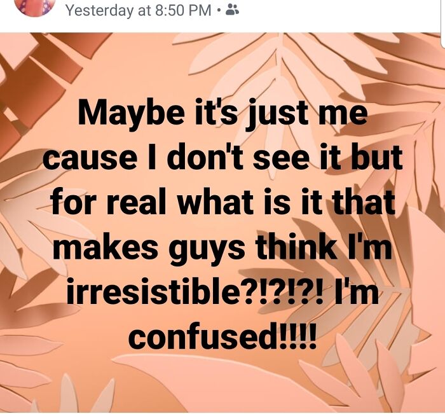Click "8:50 PM" in the post timestamp

pyautogui.click(x=180, y=11)
